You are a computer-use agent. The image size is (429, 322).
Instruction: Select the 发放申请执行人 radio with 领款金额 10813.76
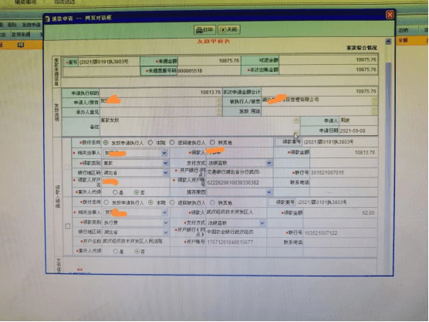106,143
